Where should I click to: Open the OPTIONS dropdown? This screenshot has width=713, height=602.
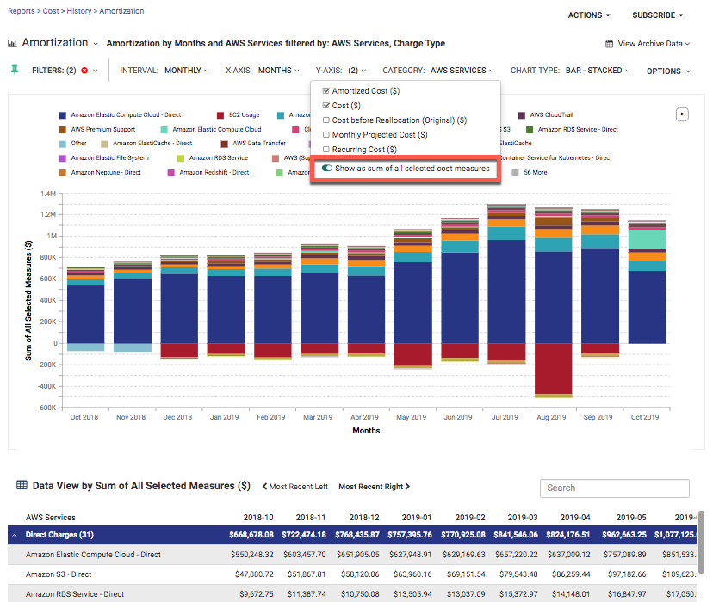point(668,71)
